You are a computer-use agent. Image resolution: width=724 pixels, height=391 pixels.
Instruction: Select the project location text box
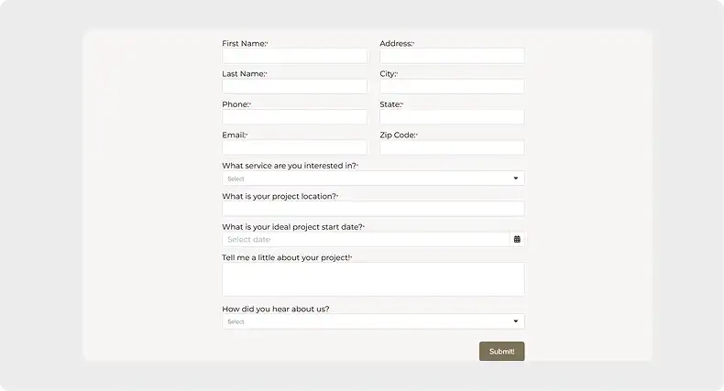pyautogui.click(x=373, y=209)
